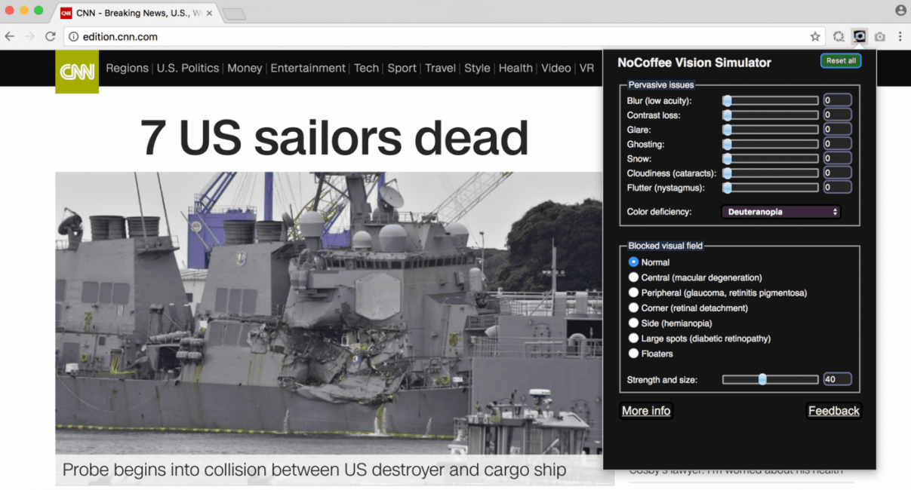The width and height of the screenshot is (911, 490).
Task: Reload the page with the refresh icon
Action: click(x=50, y=36)
